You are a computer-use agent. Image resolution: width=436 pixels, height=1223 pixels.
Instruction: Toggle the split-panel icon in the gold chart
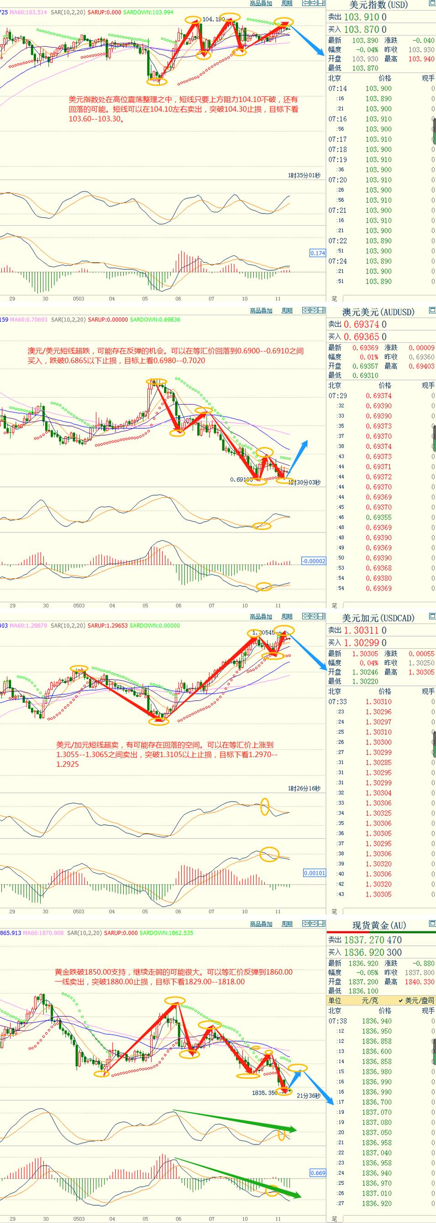coord(322,923)
